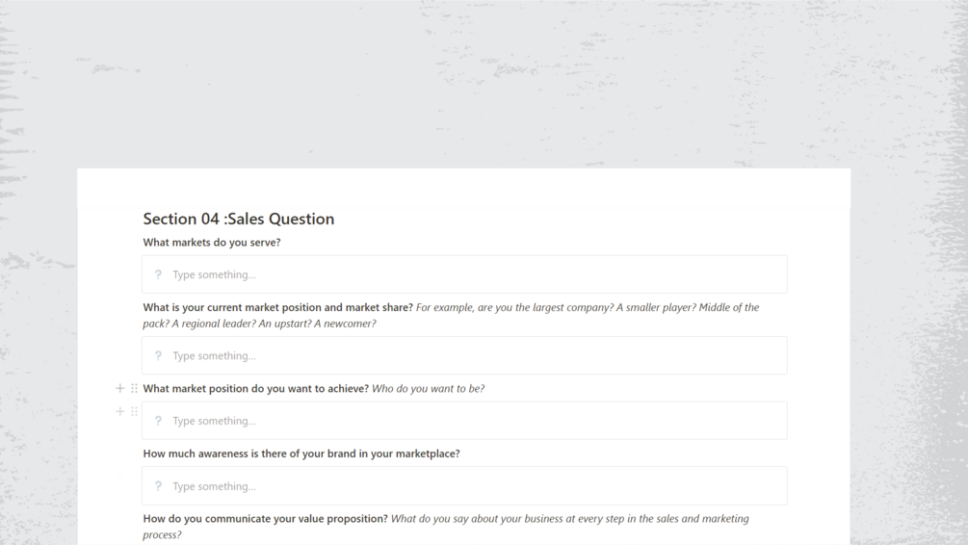Click the plus icon beside the third answer box
Screen dimensions: 968x545
tap(120, 411)
